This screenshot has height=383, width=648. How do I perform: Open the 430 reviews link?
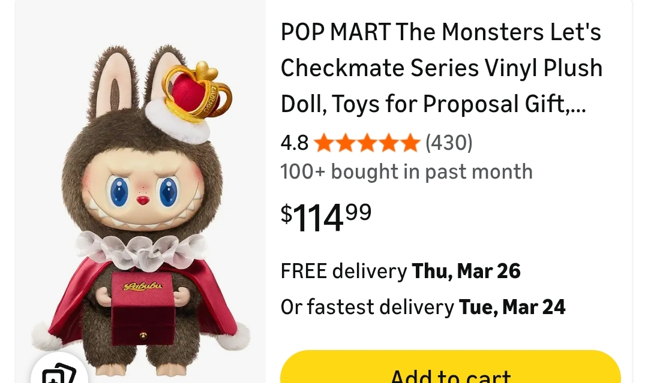[449, 143]
